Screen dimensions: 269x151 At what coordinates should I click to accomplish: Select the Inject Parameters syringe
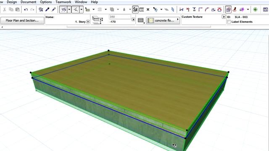(54, 10)
